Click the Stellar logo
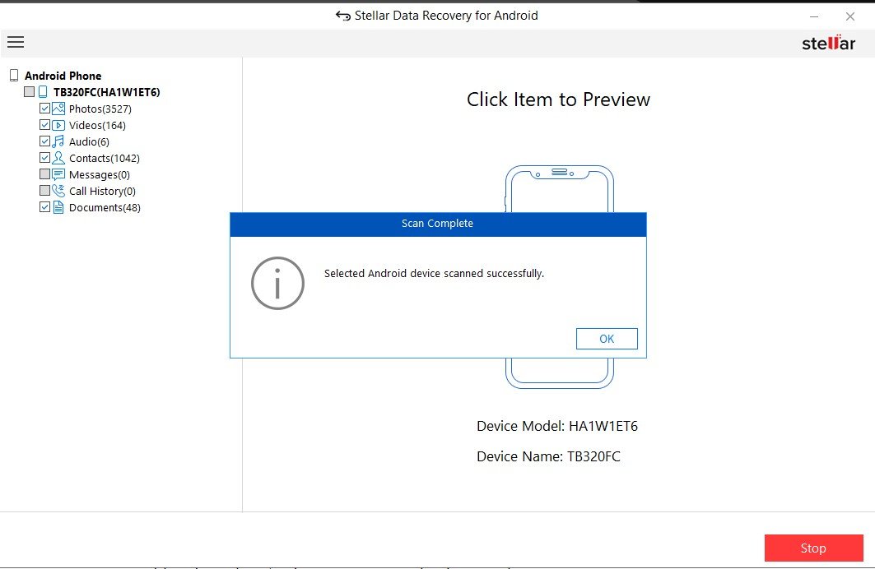 pyautogui.click(x=828, y=43)
